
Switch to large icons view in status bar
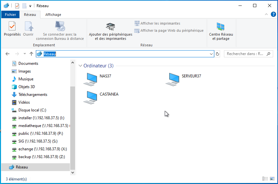coord(272,179)
